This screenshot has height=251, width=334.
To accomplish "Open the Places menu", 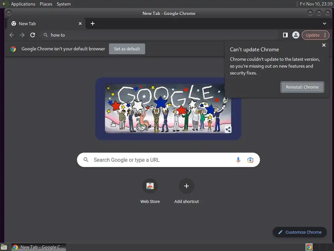I will pos(46,4).
